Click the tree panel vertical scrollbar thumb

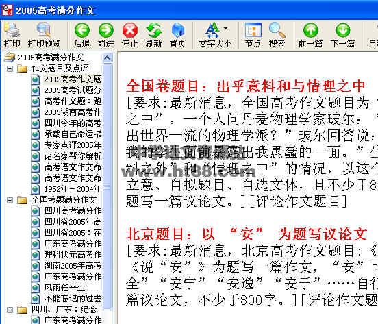click(x=107, y=187)
